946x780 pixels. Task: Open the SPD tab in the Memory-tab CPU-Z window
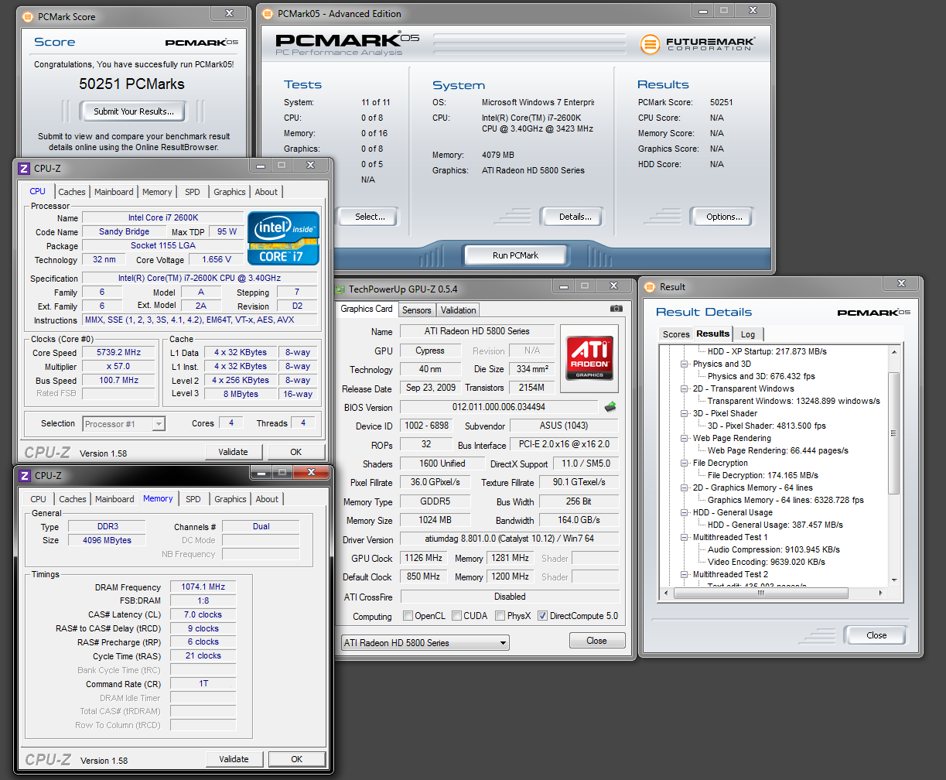[193, 499]
